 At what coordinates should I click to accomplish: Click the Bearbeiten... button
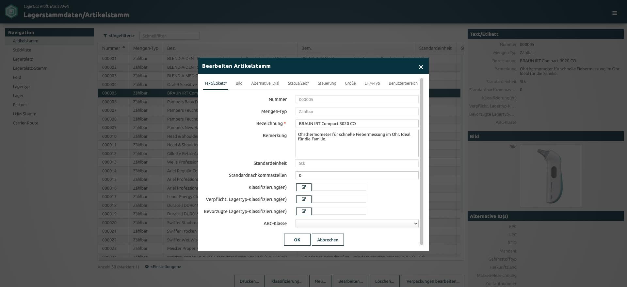click(350, 281)
